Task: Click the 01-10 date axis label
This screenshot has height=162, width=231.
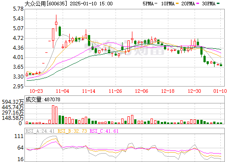Action: (220, 91)
